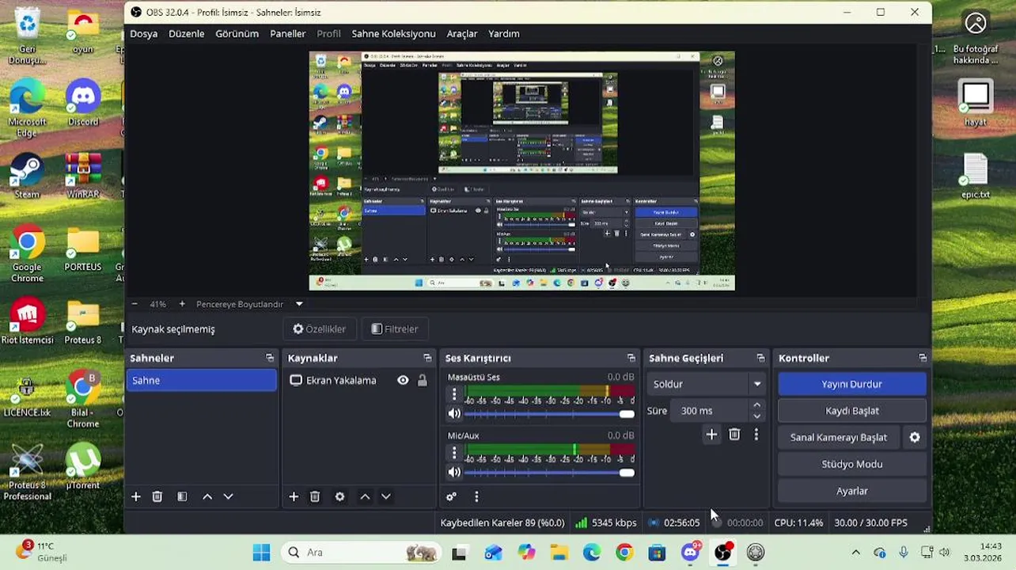
Task: Open scene filters icon in Sahneler panel
Action: coord(182,496)
